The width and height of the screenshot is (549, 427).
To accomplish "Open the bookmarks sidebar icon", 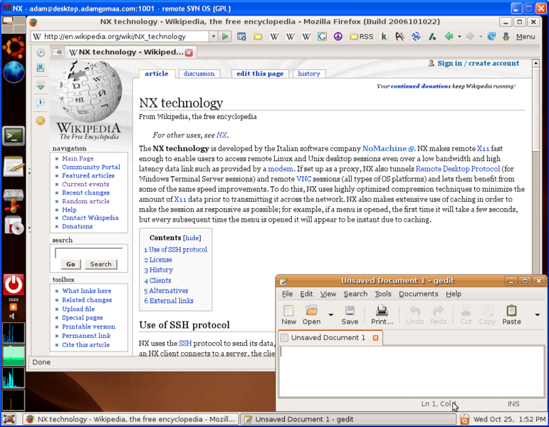I will coord(41,68).
